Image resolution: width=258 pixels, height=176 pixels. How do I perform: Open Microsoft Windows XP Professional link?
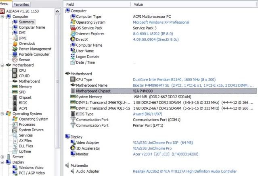[x=161, y=22]
